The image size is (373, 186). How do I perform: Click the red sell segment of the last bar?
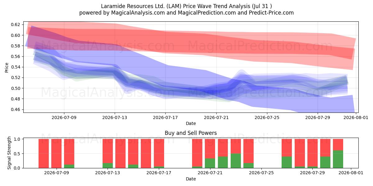[338, 145]
